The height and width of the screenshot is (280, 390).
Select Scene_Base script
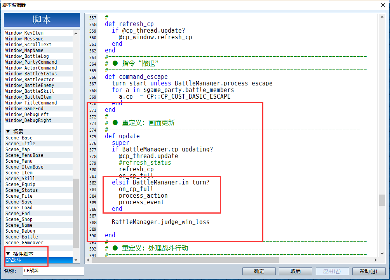point(39,138)
